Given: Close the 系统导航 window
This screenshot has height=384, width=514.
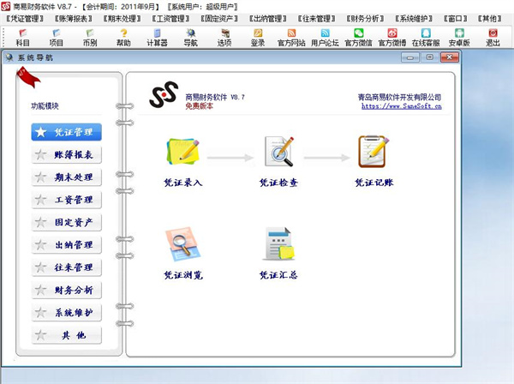Looking at the screenshot, I should pos(449,57).
